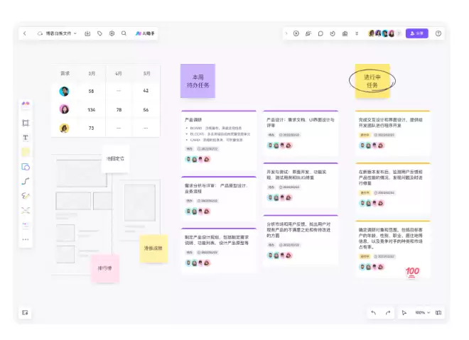The width and height of the screenshot is (469, 340).
Task: Open the 确定调研对象和范围 task card
Action: click(x=393, y=249)
